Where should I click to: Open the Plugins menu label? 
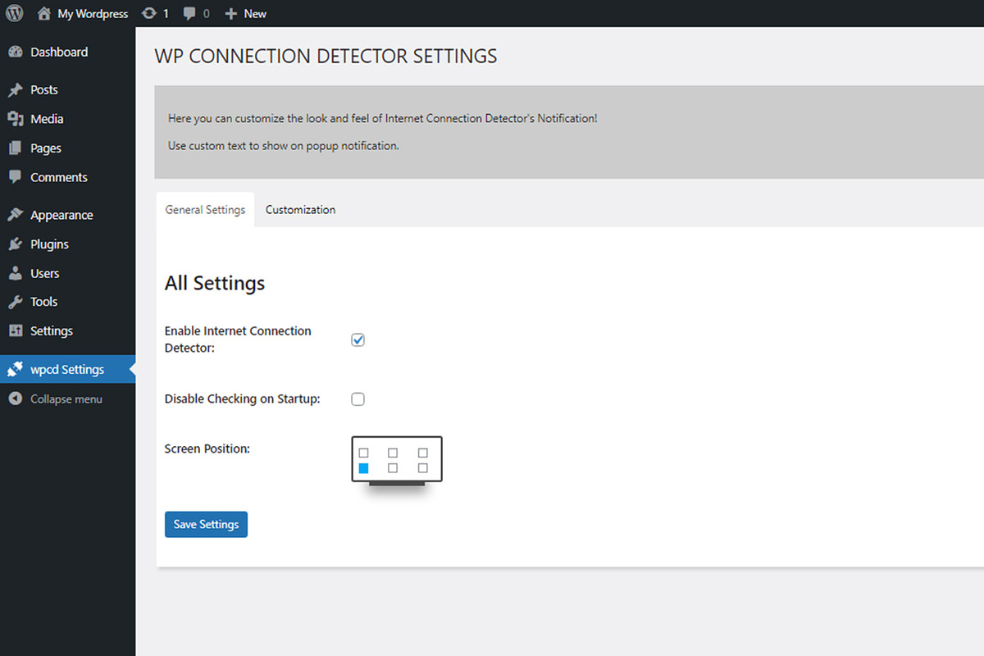tap(49, 244)
